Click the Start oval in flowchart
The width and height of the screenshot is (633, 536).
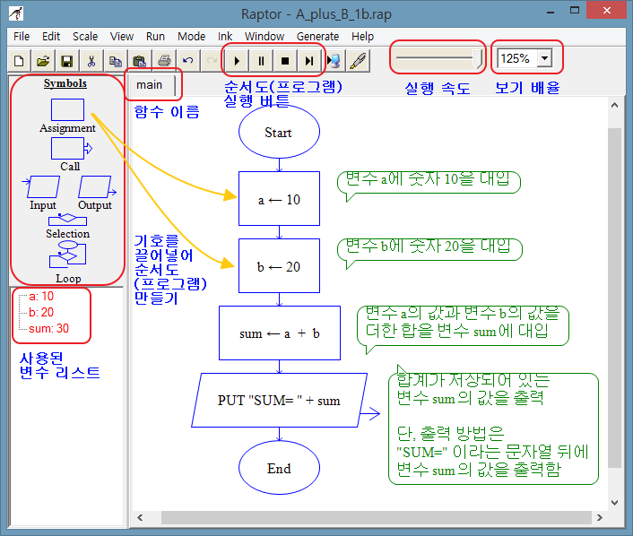279,132
